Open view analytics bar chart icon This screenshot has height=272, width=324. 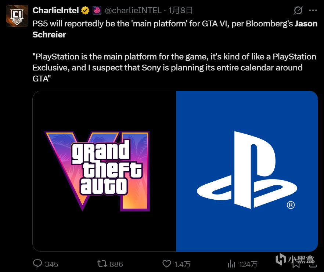[231, 264]
